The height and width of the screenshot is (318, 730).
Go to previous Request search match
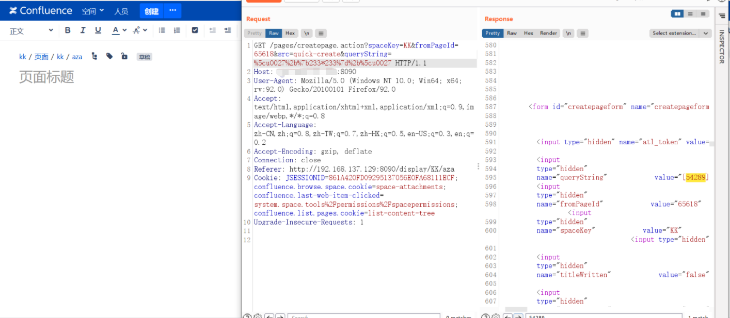click(269, 316)
